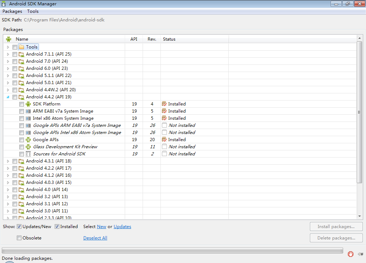Click not-installed status icon for Glass Development Kit
This screenshot has width=366, height=263.
(164, 146)
